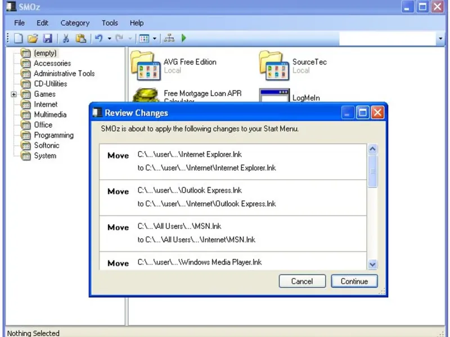The height and width of the screenshot is (337, 450).
Task: Open the File menu
Action: tap(19, 23)
